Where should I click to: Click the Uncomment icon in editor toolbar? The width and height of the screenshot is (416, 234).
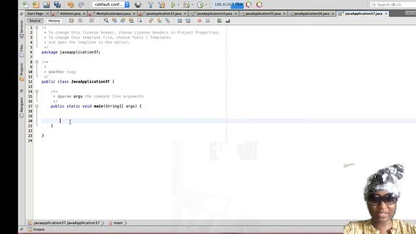click(x=227, y=21)
